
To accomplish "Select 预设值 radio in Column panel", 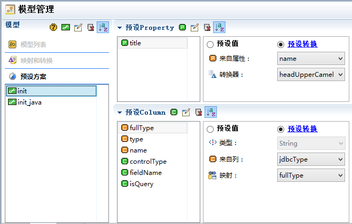I will (x=210, y=129).
